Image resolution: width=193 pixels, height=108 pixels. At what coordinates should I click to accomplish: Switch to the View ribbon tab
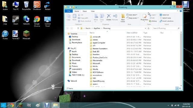(93, 11)
